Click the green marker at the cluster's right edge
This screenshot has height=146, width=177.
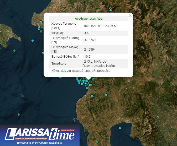[93, 79]
